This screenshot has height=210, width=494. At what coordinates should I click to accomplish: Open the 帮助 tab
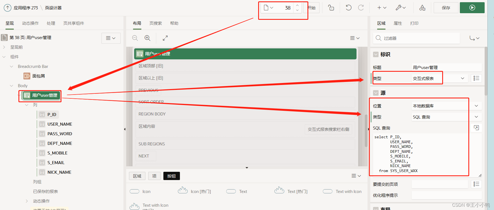click(174, 23)
